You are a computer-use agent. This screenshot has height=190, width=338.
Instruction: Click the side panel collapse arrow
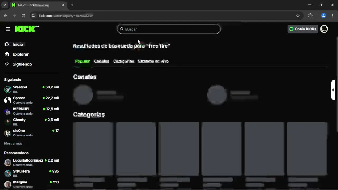[x=333, y=90]
